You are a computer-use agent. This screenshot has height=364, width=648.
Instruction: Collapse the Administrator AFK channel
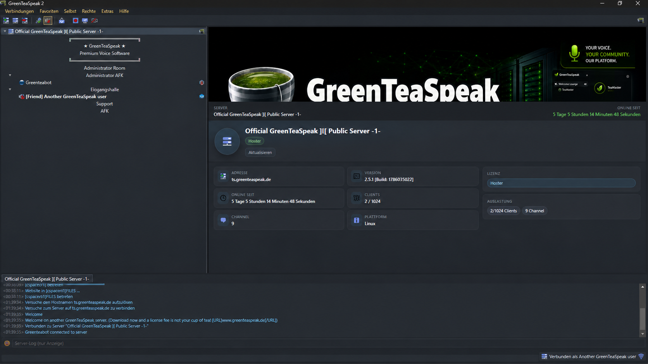pyautogui.click(x=10, y=75)
